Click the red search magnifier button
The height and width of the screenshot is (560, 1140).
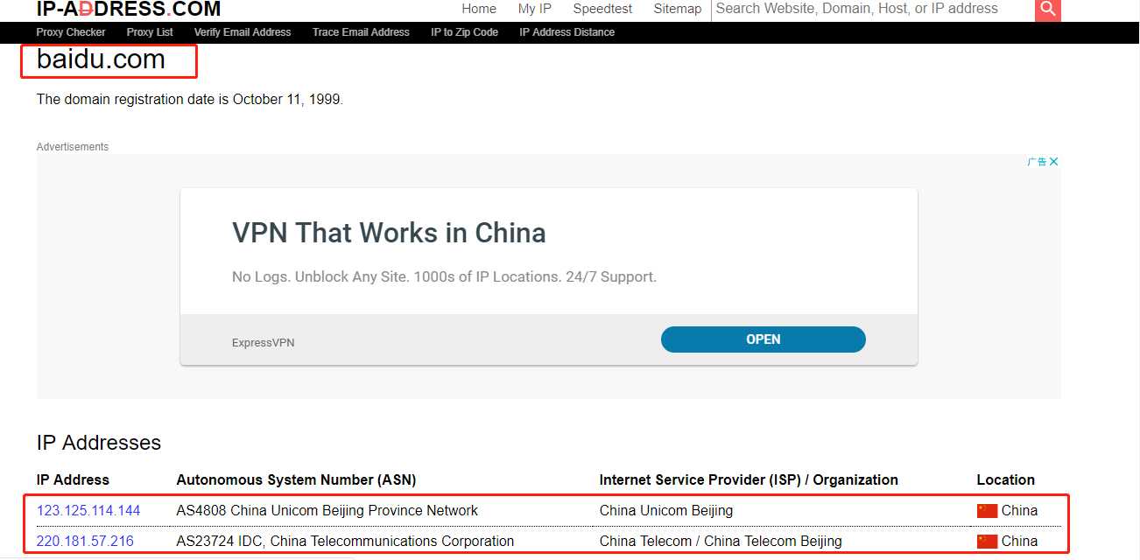click(1047, 10)
